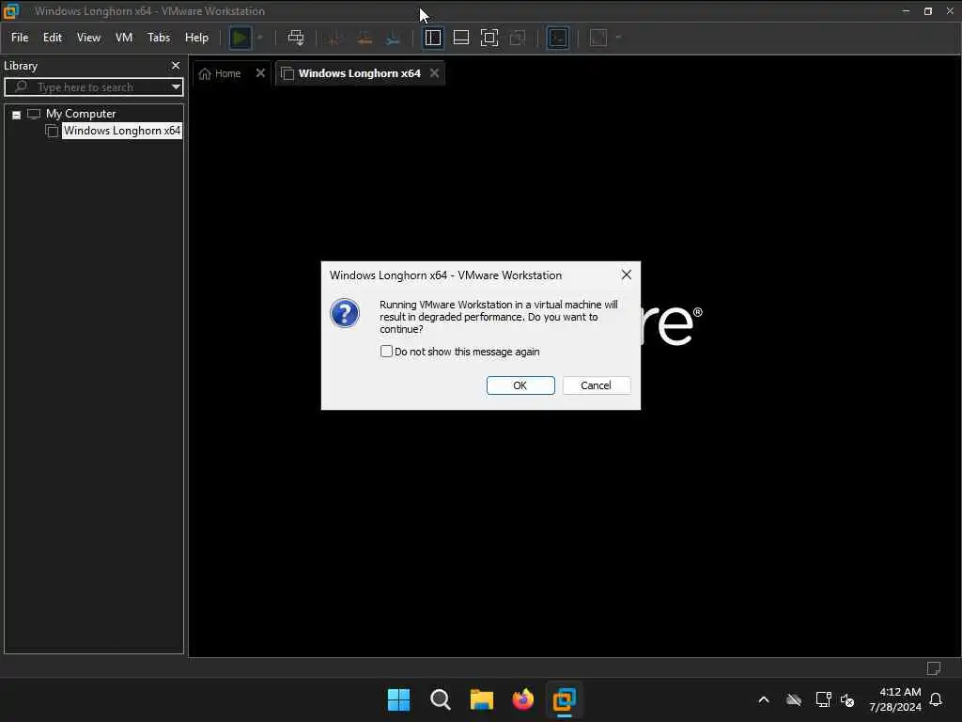Screen dimensions: 962x722
Task: Open the VM menu
Action: click(124, 38)
